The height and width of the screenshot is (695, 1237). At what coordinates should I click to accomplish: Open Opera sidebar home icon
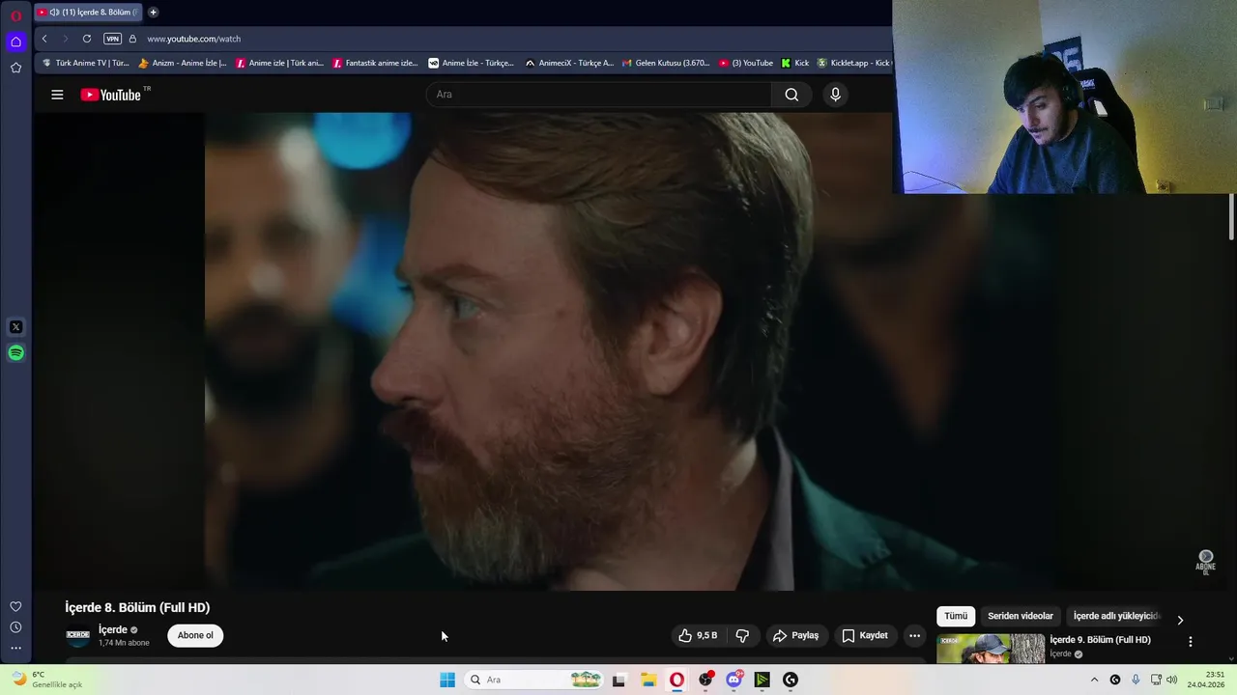pos(15,42)
